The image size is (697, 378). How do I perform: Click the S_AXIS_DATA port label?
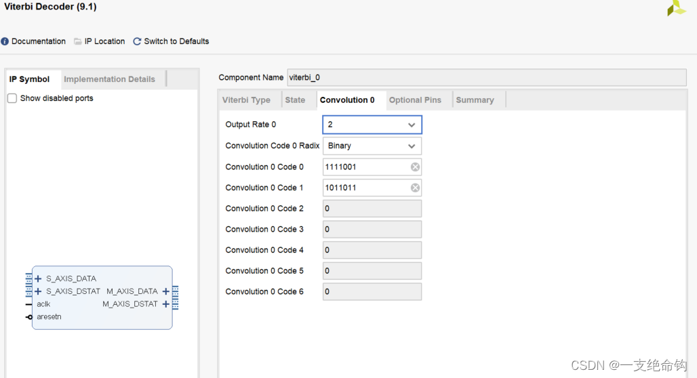(x=71, y=278)
